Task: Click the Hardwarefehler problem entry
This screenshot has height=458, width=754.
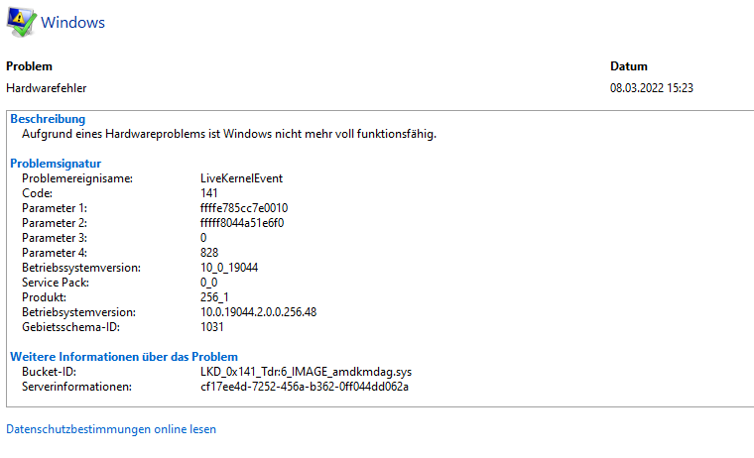Action: pos(47,88)
